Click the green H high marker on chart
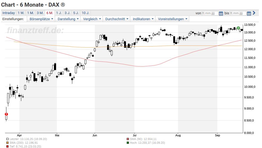 click(x=238, y=28)
